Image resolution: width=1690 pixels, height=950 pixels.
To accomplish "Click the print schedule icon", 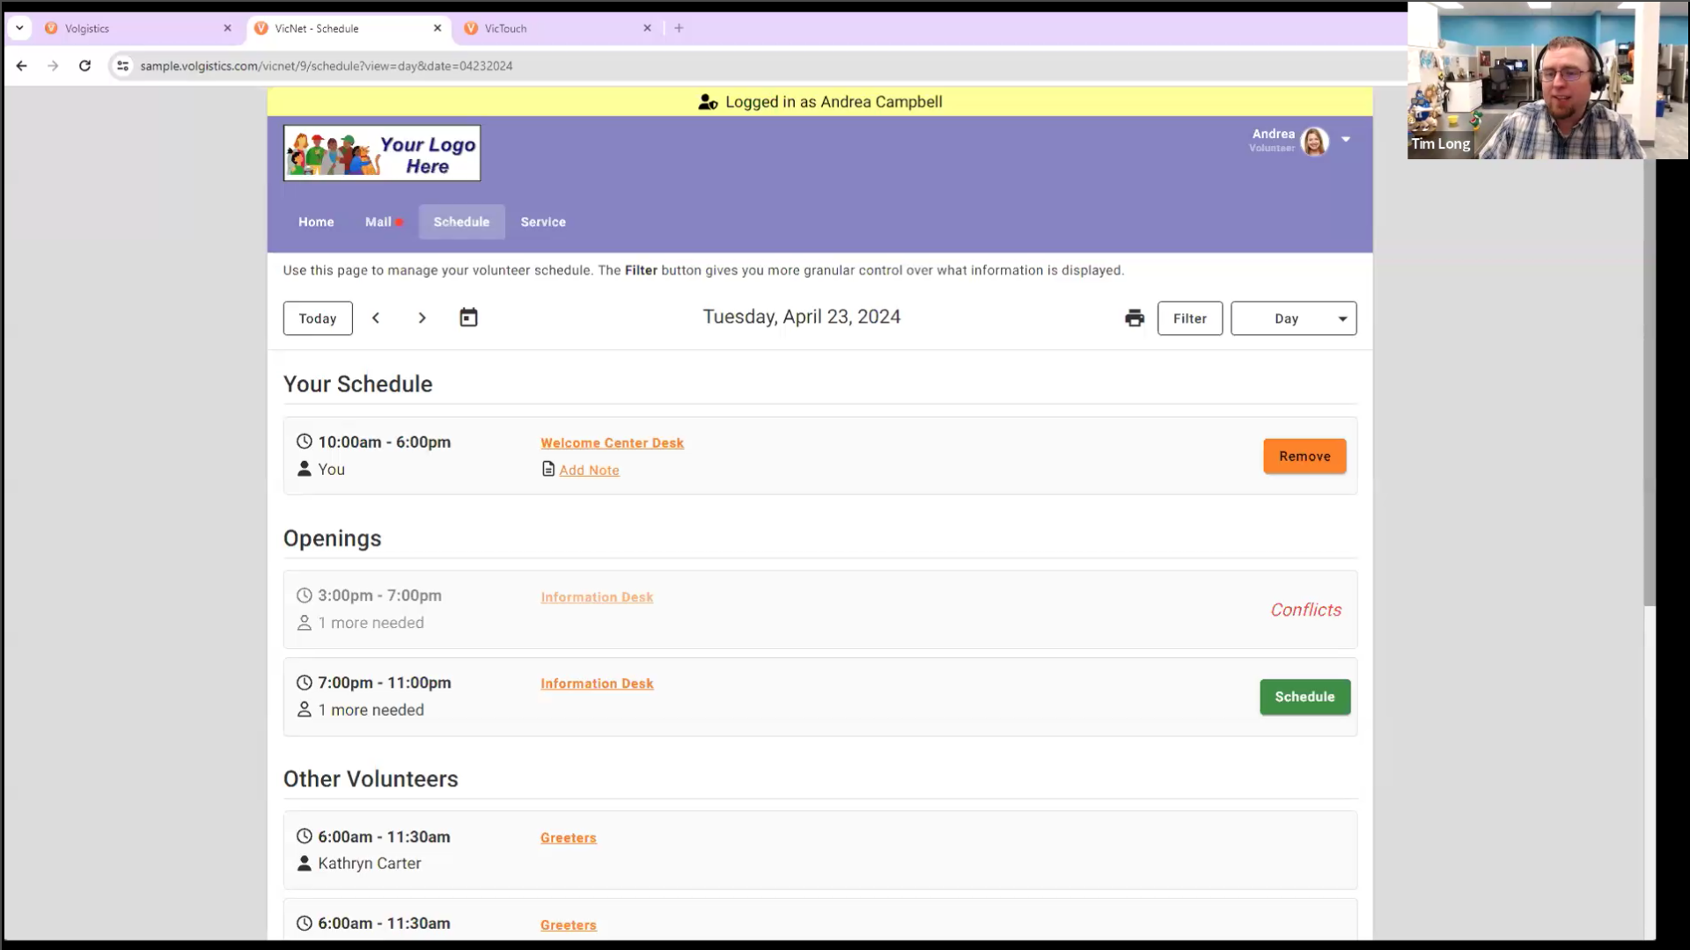I will 1134,318.
